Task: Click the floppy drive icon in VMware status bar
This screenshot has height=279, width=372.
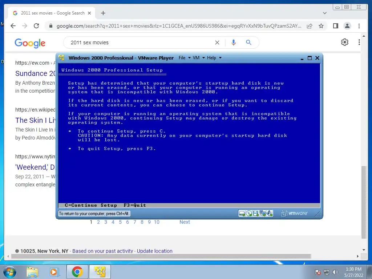Action: coord(256,214)
